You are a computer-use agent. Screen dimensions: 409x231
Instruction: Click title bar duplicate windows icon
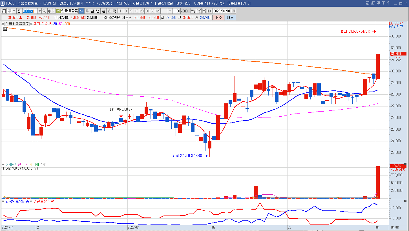(x=373, y=3)
